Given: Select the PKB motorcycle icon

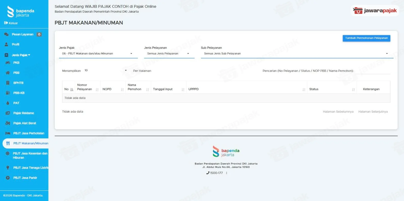Looking at the screenshot, I should click(8, 63).
